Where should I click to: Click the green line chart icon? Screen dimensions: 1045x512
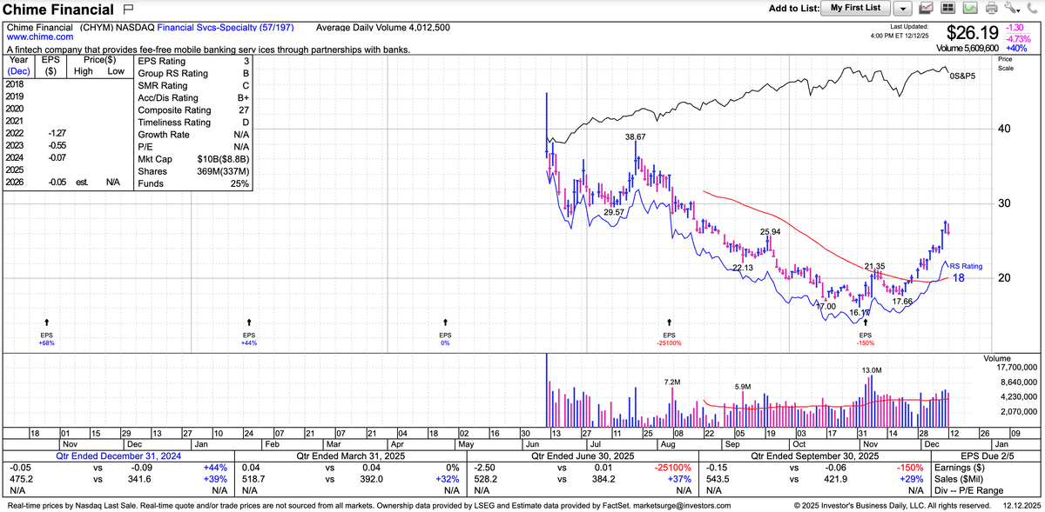tap(969, 9)
